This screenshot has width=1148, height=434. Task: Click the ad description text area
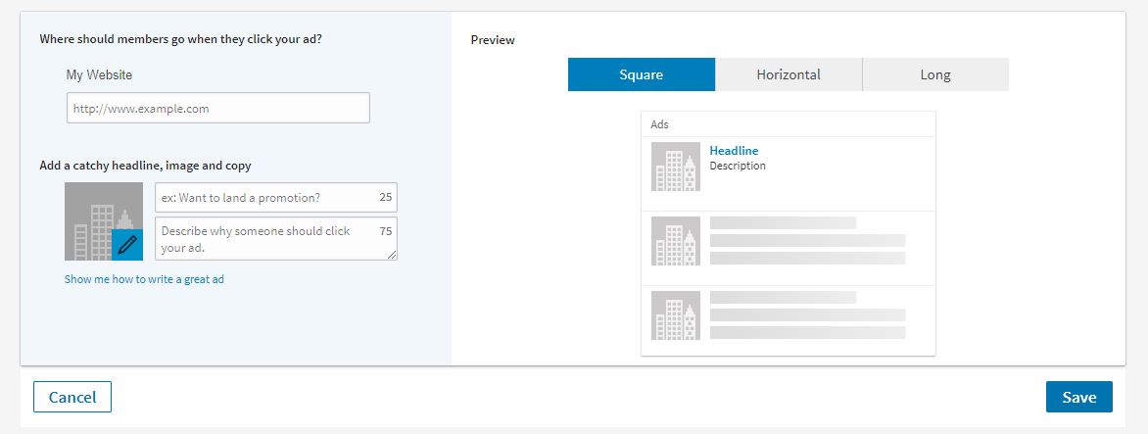pos(264,239)
